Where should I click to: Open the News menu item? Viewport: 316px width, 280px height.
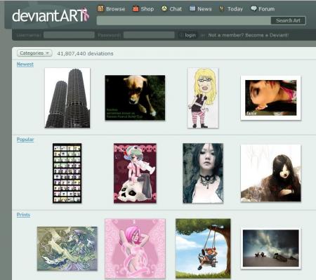[x=204, y=9]
